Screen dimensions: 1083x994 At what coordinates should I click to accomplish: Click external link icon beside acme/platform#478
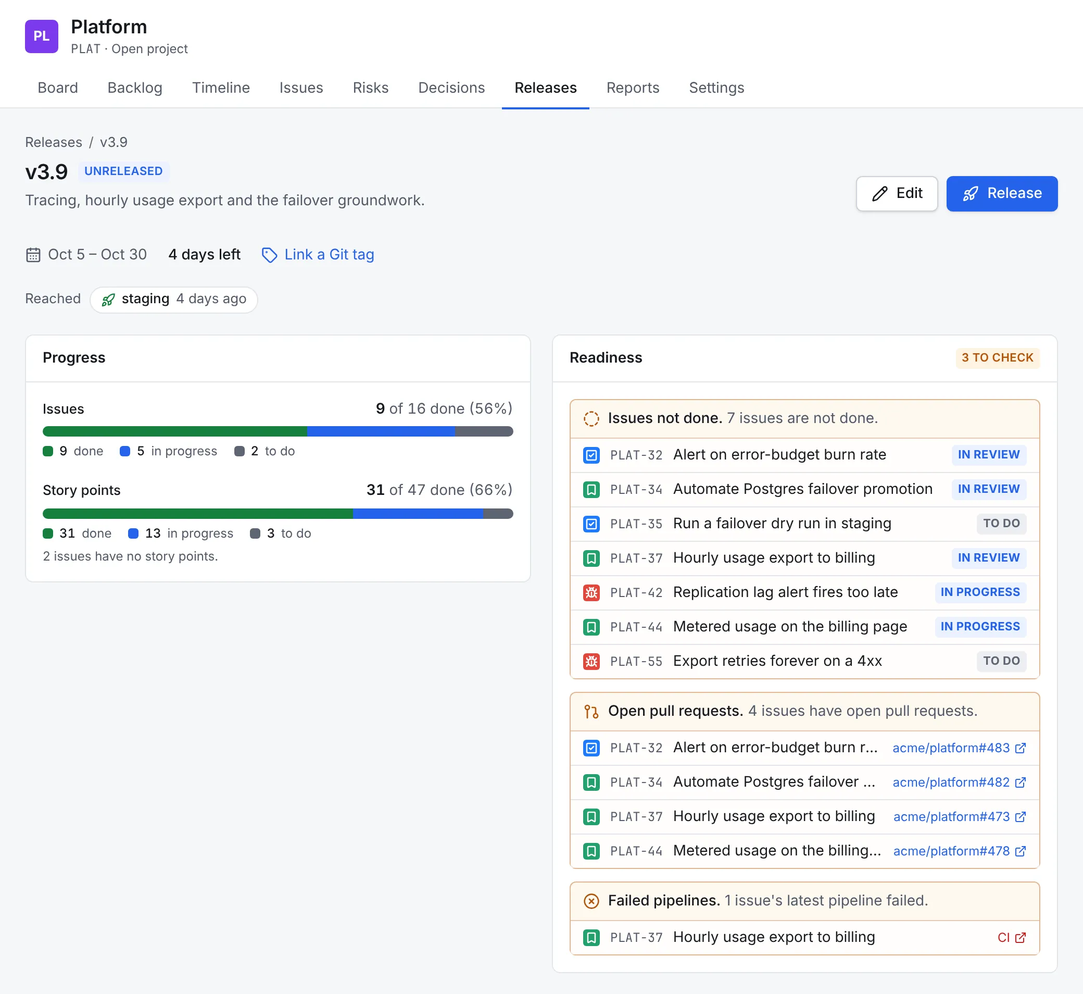tap(1019, 851)
